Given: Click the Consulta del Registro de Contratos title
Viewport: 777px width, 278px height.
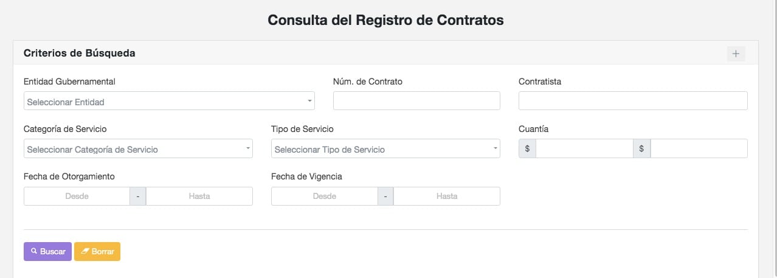Looking at the screenshot, I should (x=385, y=19).
